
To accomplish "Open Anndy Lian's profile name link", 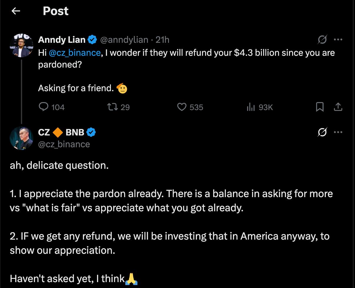I will 62,40.
